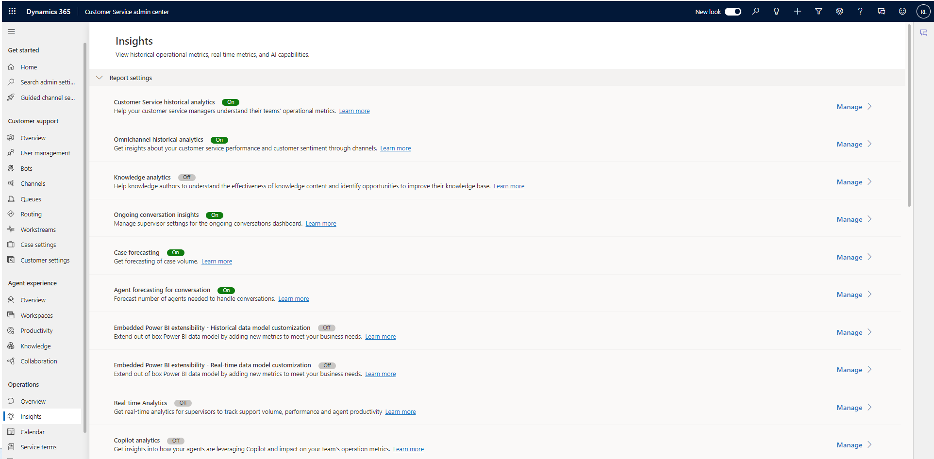The width and height of the screenshot is (934, 459).
Task: Open the Dynamics 365 app launcher grid
Action: point(12,11)
